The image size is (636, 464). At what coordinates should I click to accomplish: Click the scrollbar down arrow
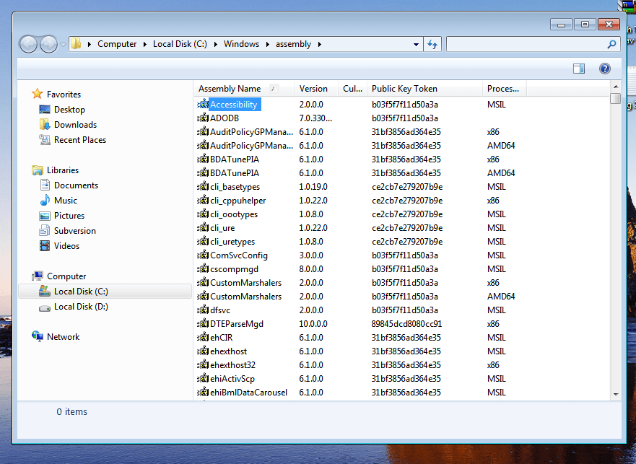pyautogui.click(x=616, y=394)
